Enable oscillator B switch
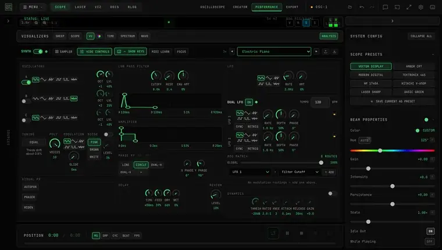Screen dimensions: 442x250 [x=26, y=102]
